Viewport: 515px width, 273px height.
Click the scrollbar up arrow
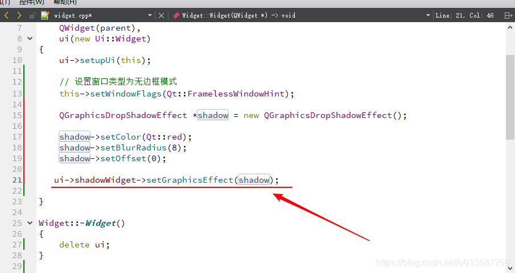(x=510, y=28)
